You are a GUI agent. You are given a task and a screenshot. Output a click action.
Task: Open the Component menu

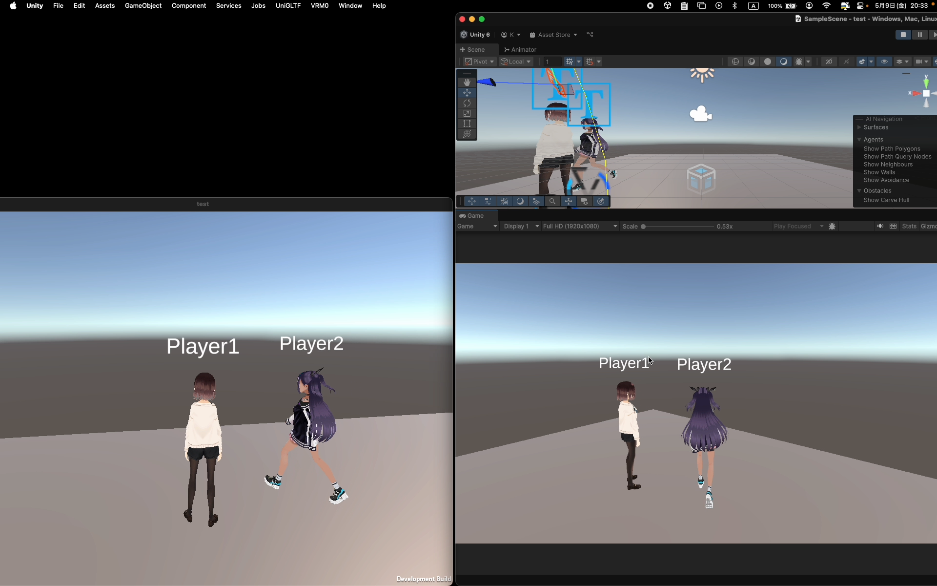(x=189, y=6)
